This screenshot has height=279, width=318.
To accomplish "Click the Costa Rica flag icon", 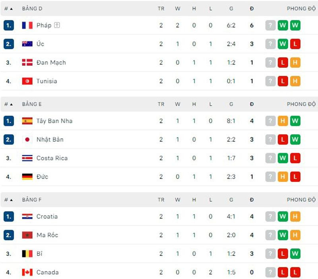I will (x=27, y=158).
